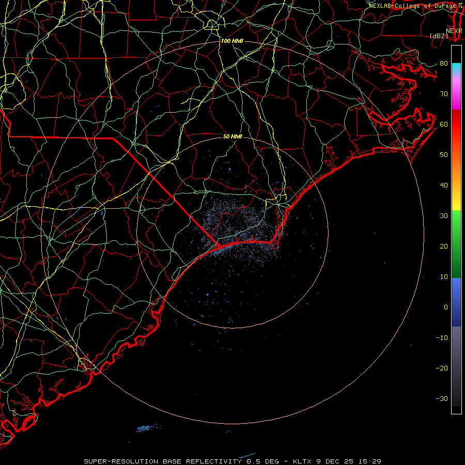This screenshot has height=465, width=465.
Task: Click the 100 NMI range ring label
Action: (232, 41)
